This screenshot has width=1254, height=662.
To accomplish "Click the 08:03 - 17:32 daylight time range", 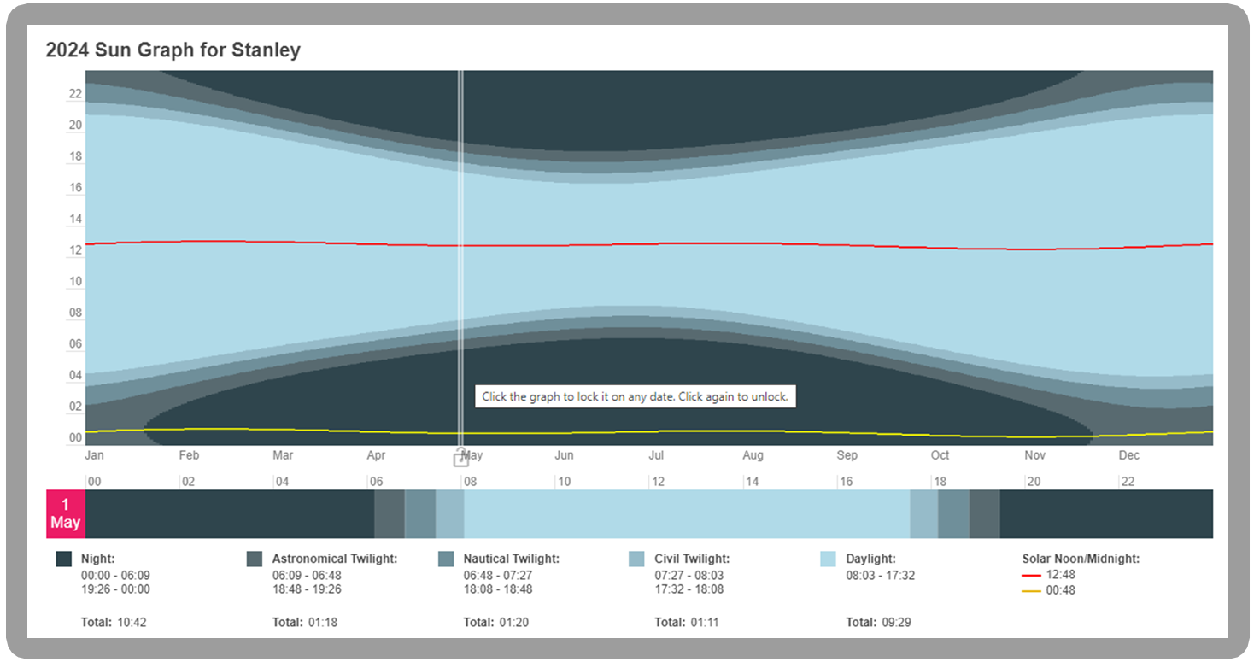I will pos(881,576).
